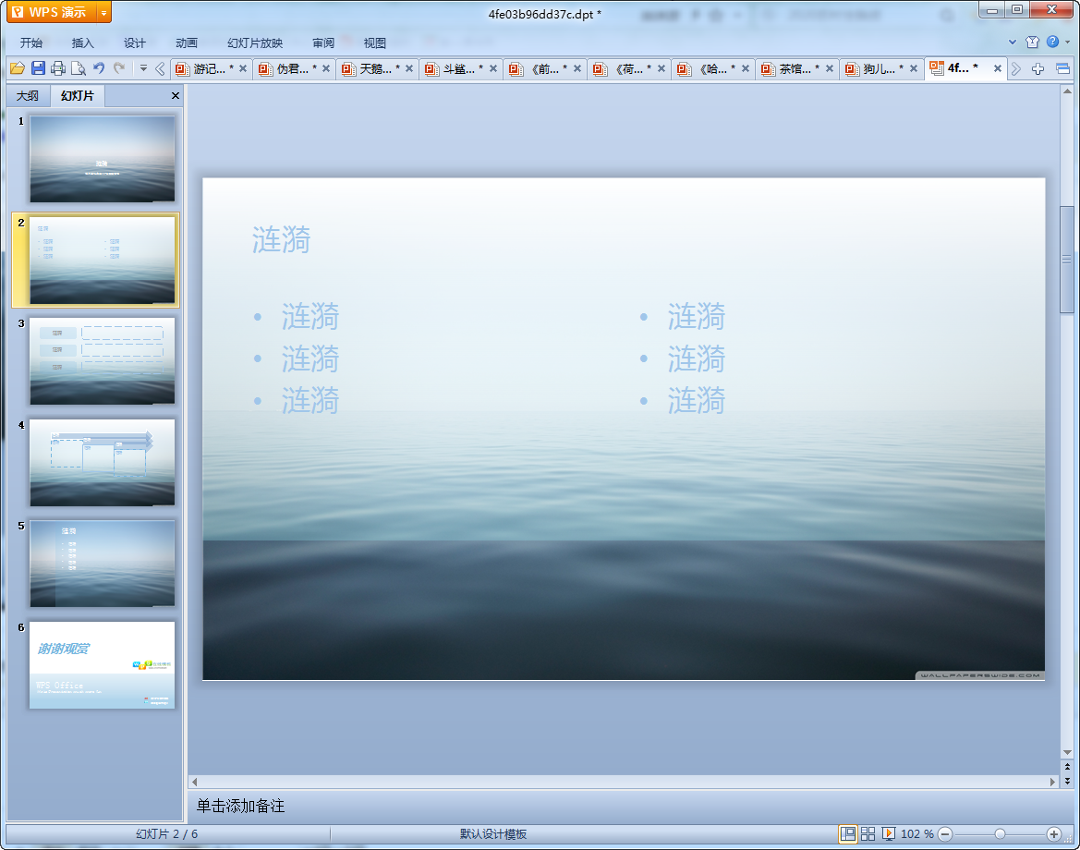
Task: Expand quick access toolbar customize arrow
Action: click(143, 68)
